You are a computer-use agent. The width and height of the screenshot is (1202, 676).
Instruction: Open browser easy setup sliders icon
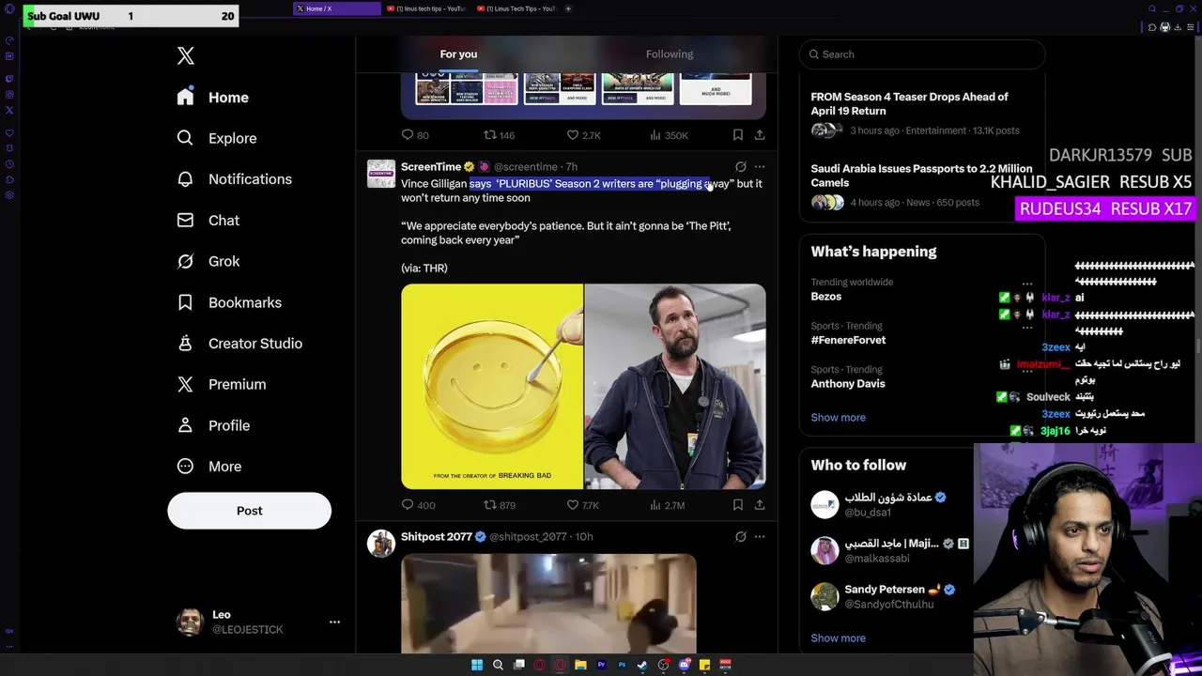[1191, 27]
